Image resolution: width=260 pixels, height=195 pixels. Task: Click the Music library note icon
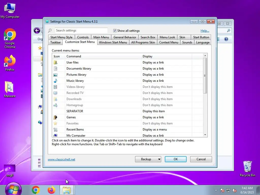tap(55, 81)
